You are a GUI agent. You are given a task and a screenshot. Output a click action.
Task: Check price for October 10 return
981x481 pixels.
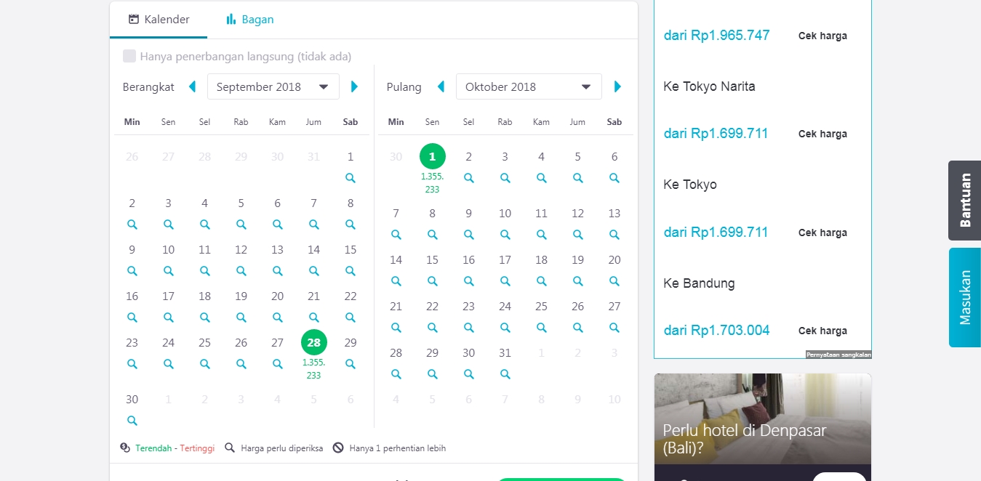505,235
